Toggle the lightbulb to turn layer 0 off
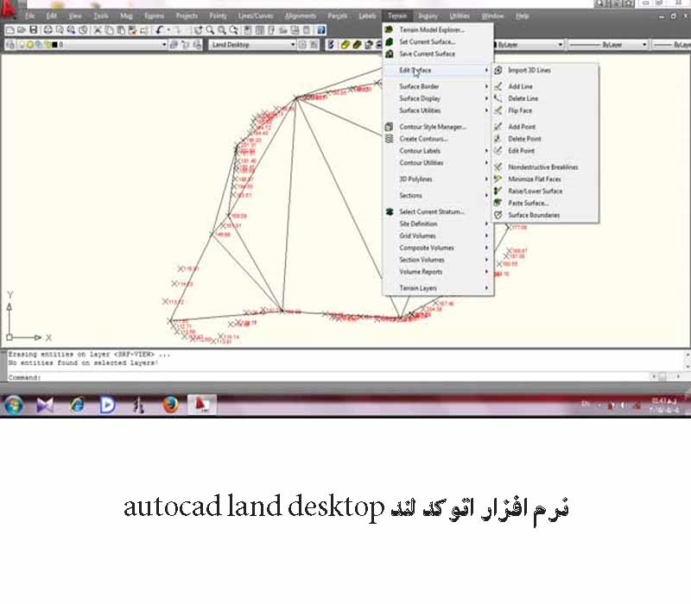The height and width of the screenshot is (604, 691). [x=23, y=44]
